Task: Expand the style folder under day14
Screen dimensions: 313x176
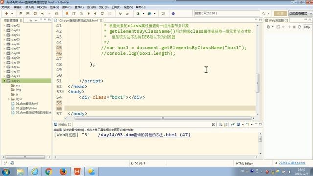Action: click(x=9, y=99)
